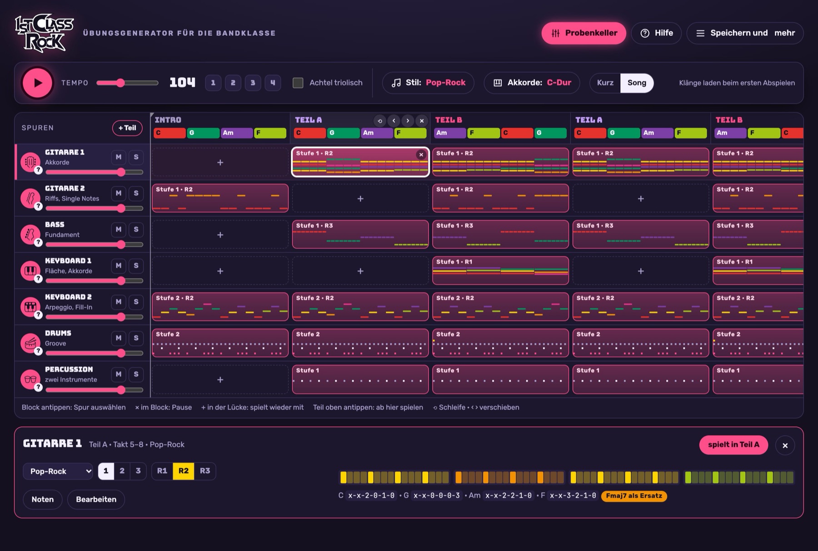Click the Bass instrument icon
The height and width of the screenshot is (551, 818).
[30, 234]
